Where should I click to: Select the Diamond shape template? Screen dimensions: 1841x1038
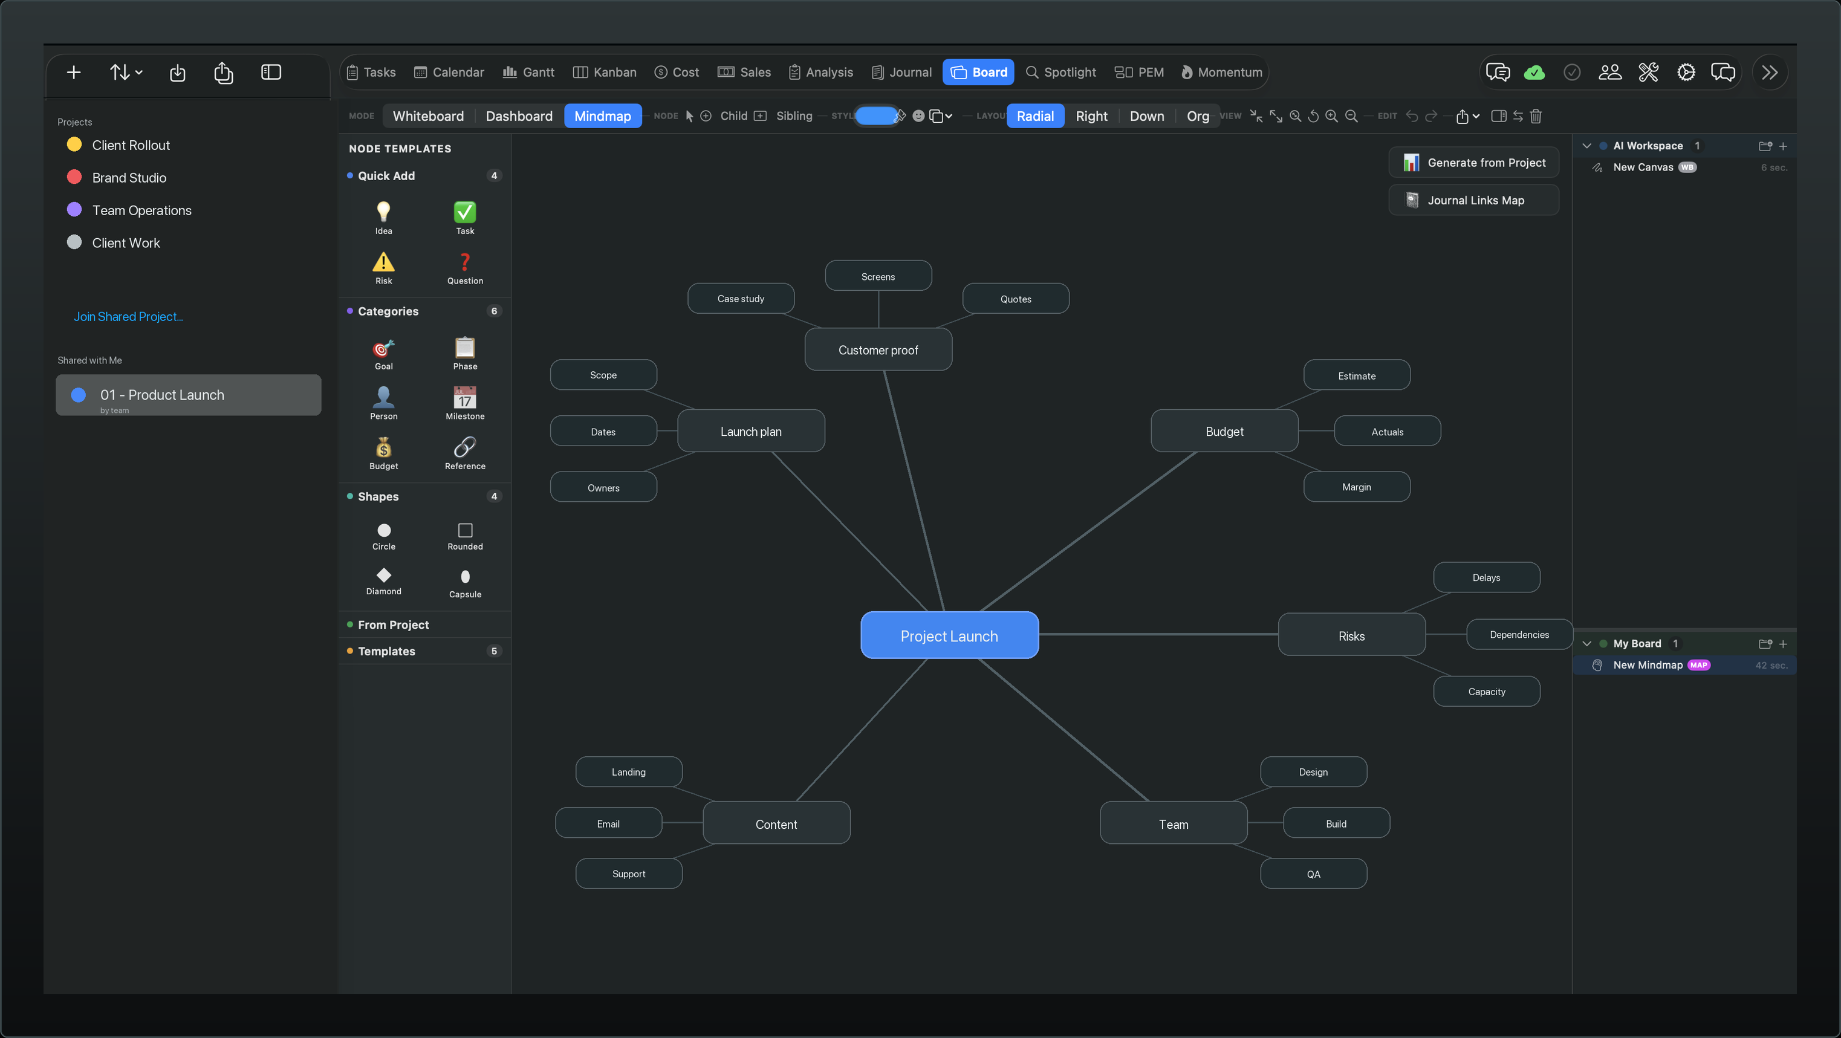[x=384, y=581]
